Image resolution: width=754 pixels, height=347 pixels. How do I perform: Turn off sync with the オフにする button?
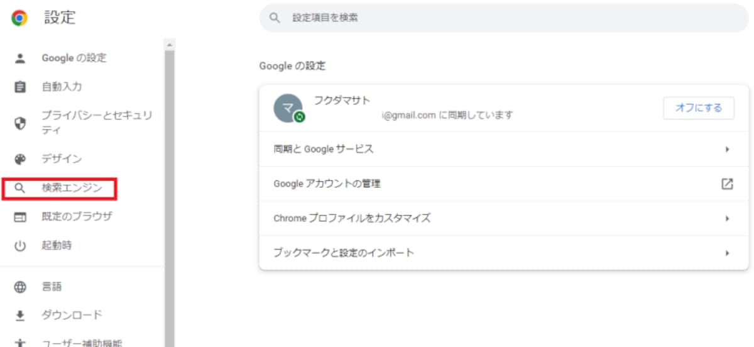[699, 107]
